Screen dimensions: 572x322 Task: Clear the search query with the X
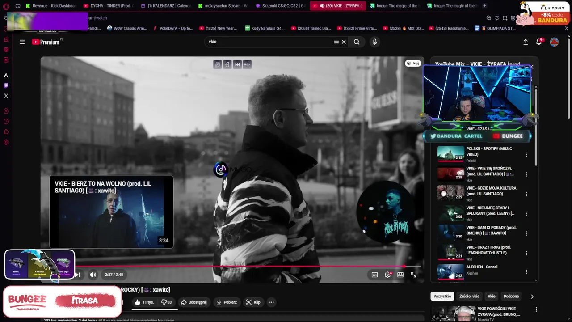[344, 42]
